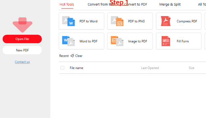Open the Convert from PDF tab
Image resolution: width=206 pixels, height=118 pixels.
point(101,5)
